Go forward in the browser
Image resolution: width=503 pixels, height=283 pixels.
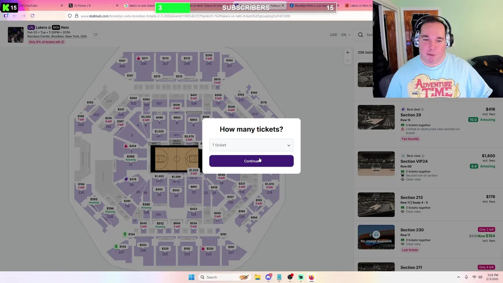[23, 16]
